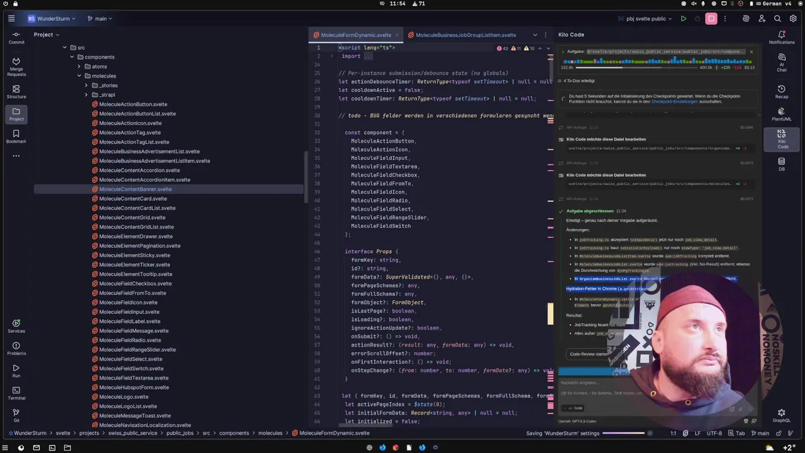
Task: Show hidden editor tabs dropdown
Action: (535, 35)
